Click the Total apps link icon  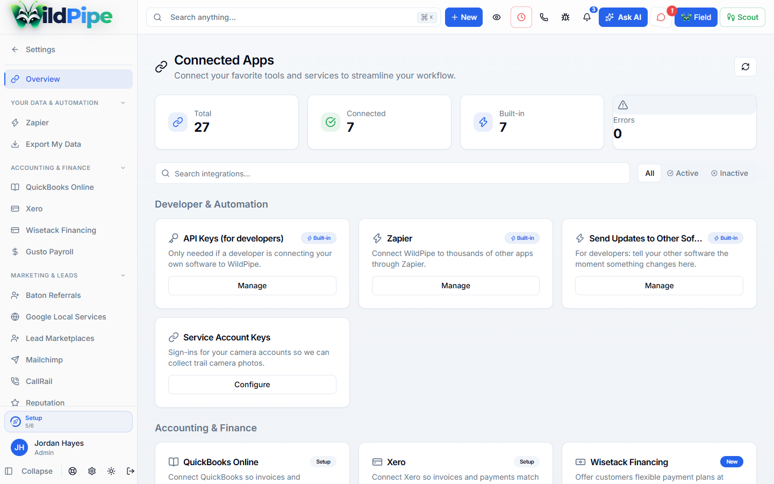(x=178, y=122)
